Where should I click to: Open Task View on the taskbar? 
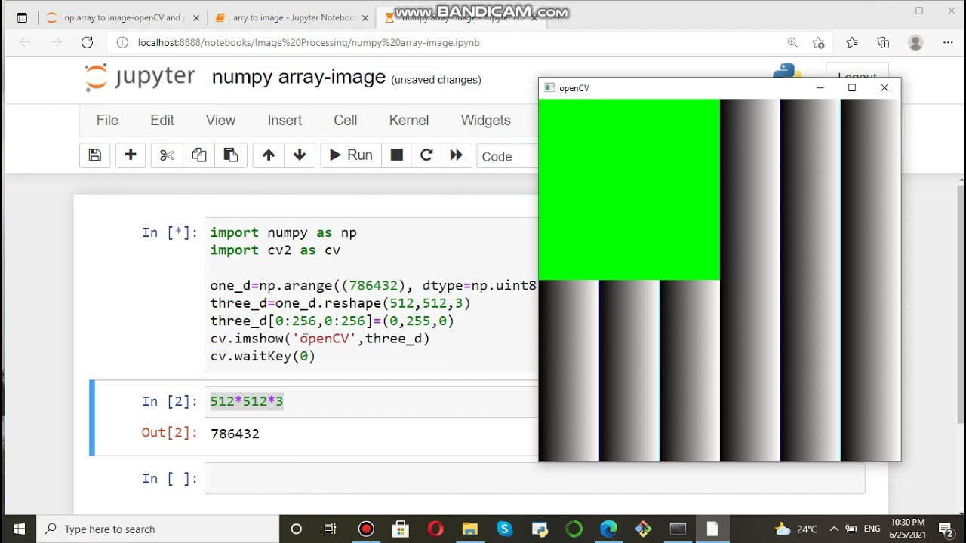(331, 529)
